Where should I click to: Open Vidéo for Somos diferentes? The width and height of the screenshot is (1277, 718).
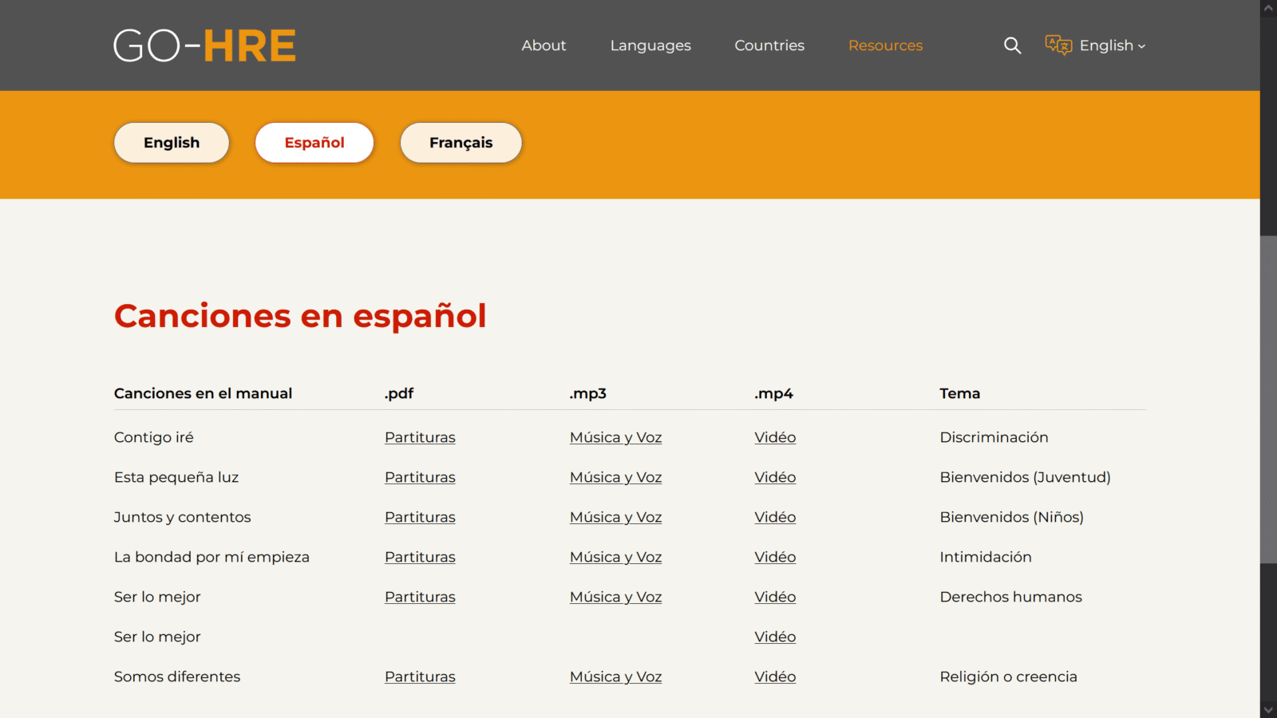[x=775, y=677]
